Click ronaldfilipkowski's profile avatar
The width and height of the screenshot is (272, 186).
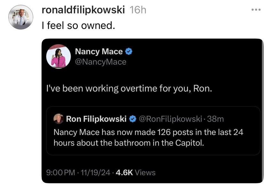pyautogui.click(x=20, y=17)
